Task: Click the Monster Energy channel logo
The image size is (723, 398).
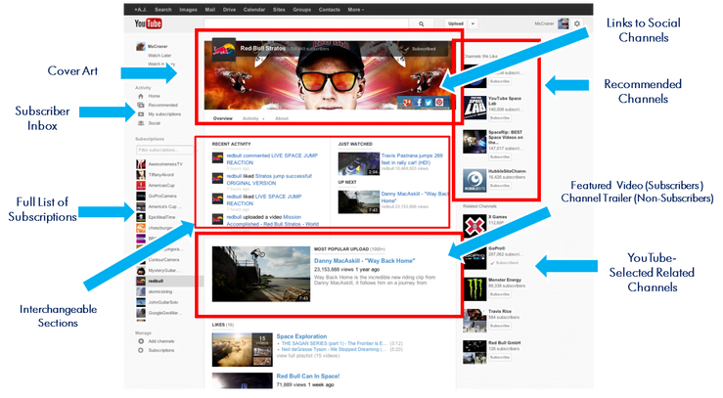Action: tap(474, 288)
